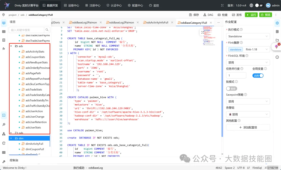Open the FlinkSQL 环境 dropdown
The image size is (281, 170).
(248, 62)
